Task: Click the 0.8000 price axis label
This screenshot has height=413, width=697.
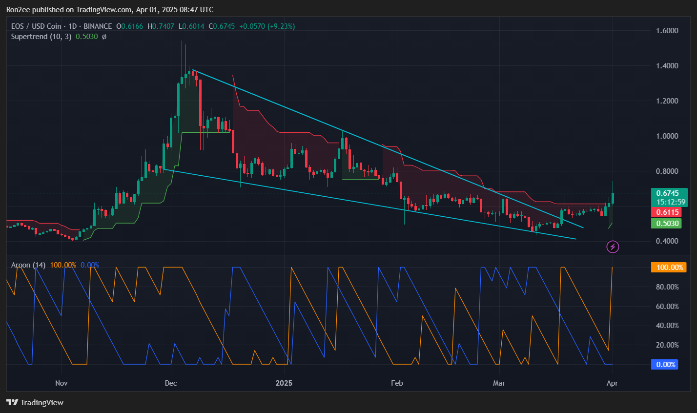Action: (667, 171)
